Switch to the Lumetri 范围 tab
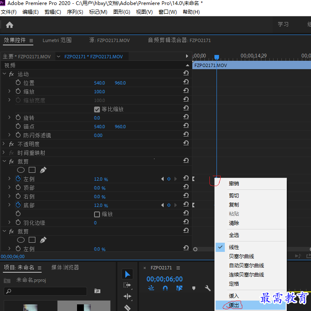This screenshot has width=311, height=311. click(57, 40)
